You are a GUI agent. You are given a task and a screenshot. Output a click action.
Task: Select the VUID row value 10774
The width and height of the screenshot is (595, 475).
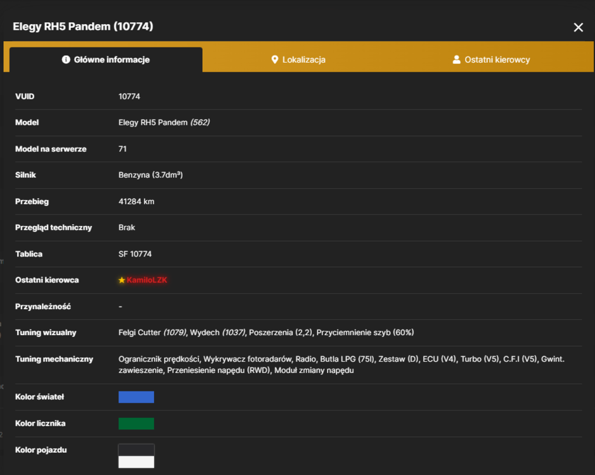coord(129,96)
